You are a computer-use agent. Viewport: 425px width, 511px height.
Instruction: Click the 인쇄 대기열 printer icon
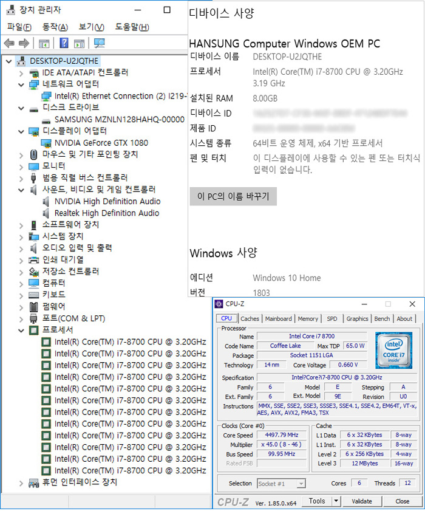coord(34,260)
